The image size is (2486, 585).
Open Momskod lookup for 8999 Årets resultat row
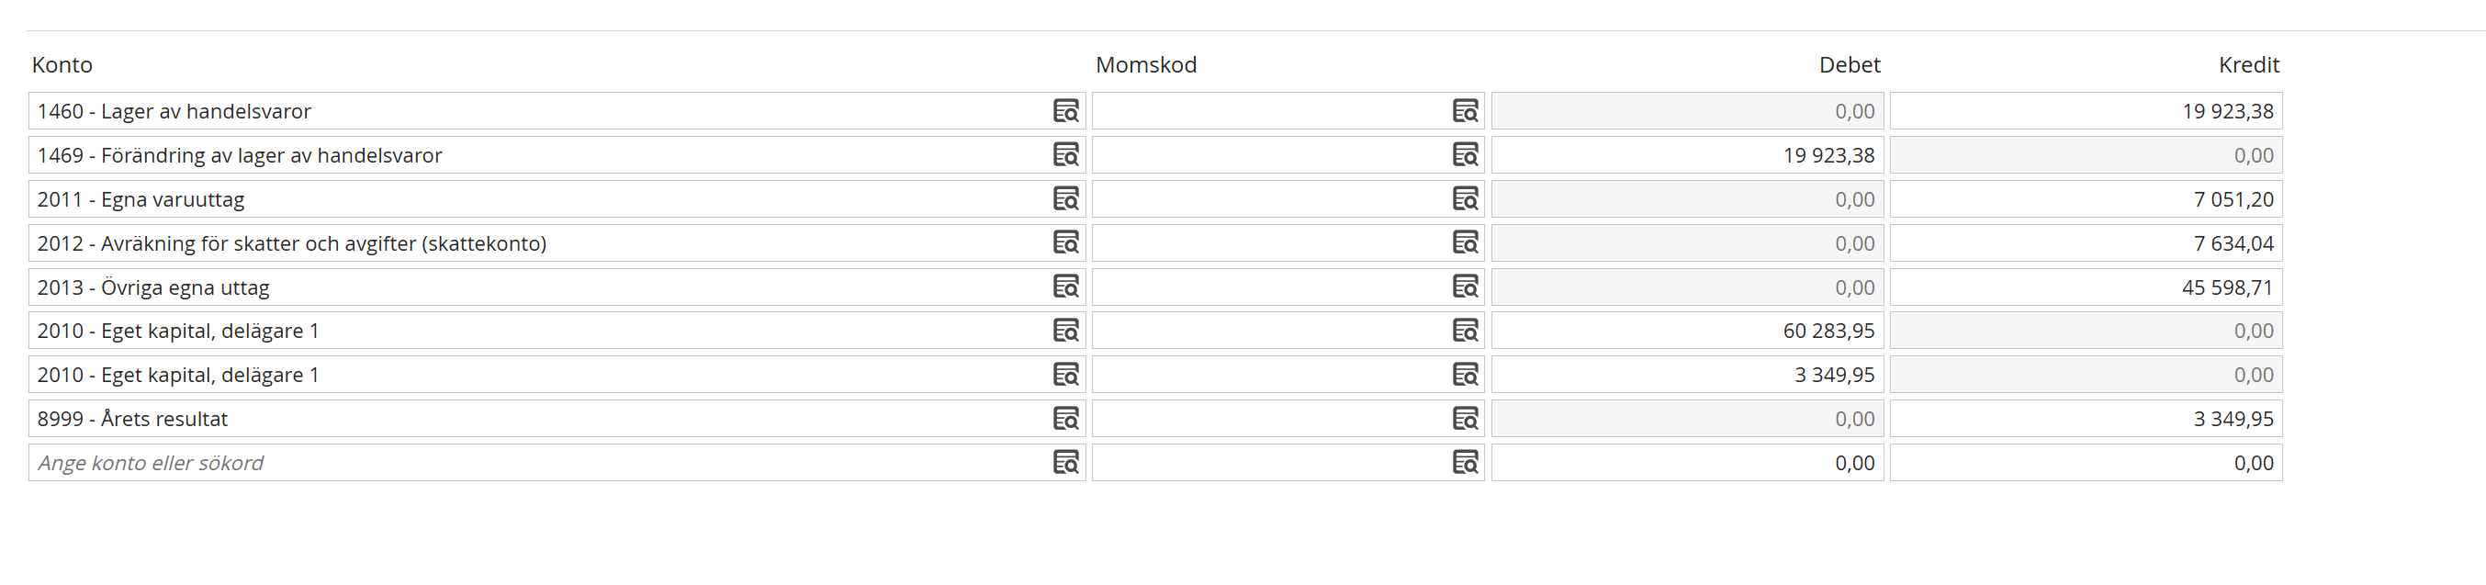click(1465, 418)
